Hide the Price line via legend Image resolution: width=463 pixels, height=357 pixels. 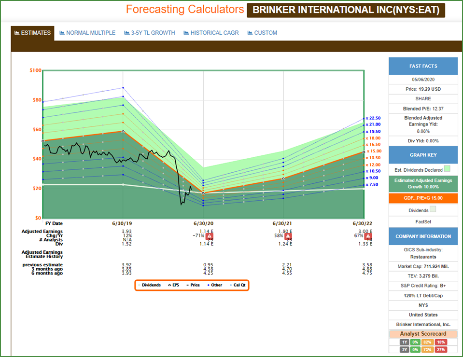(x=193, y=285)
